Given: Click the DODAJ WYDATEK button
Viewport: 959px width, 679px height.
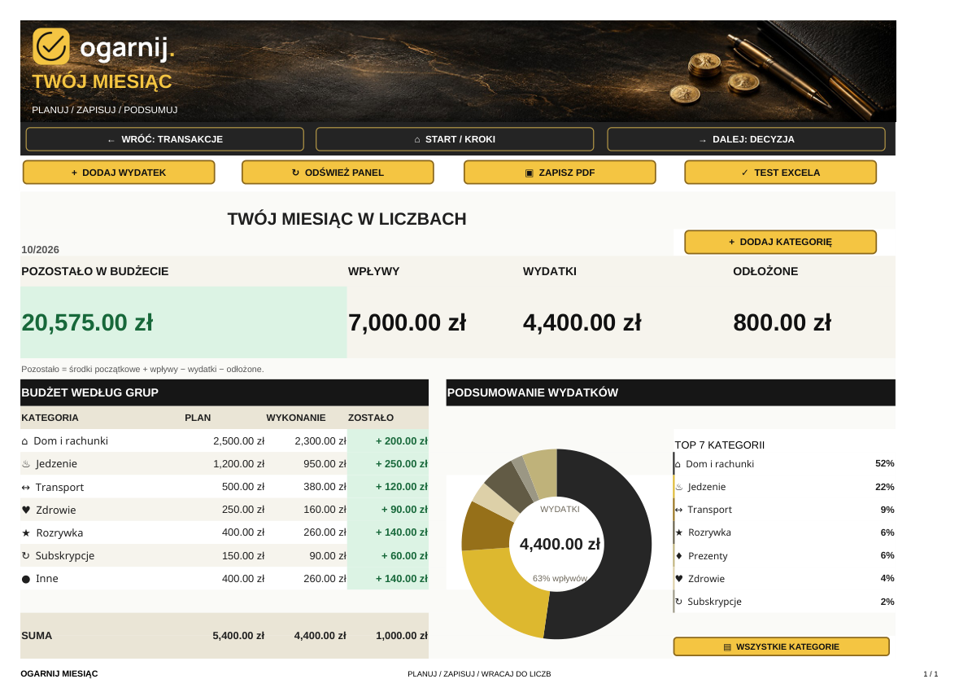Looking at the screenshot, I should 119,173.
